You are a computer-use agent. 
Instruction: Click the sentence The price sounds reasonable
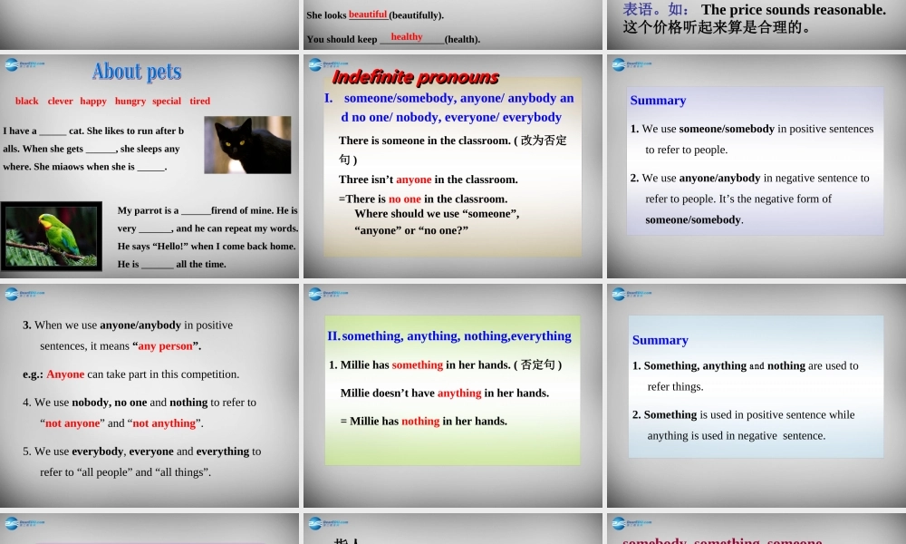pyautogui.click(x=794, y=10)
